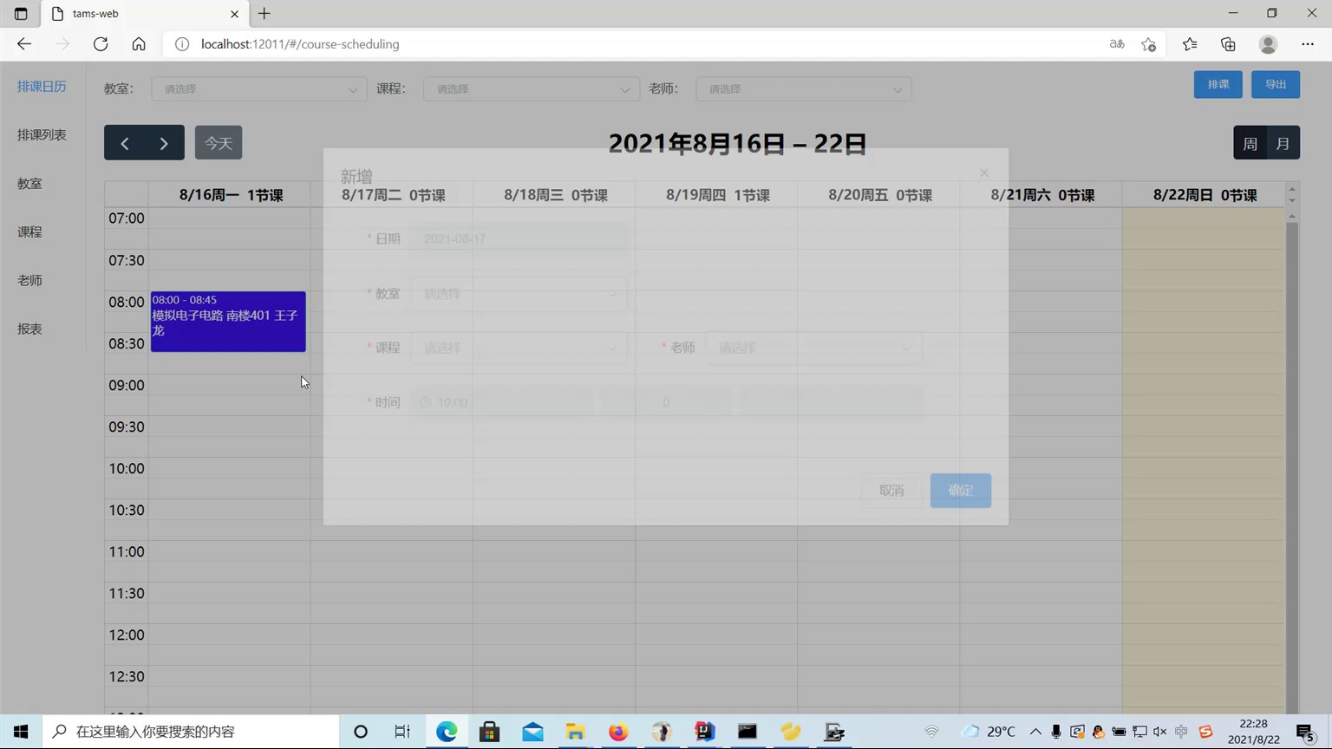
Task: Switch to 周 week view
Action: tap(1250, 143)
